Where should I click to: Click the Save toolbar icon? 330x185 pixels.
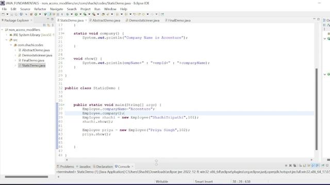click(12, 14)
